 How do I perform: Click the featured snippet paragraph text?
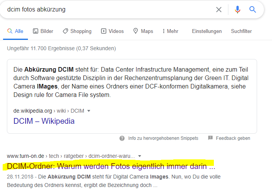pyautogui.click(x=131, y=82)
